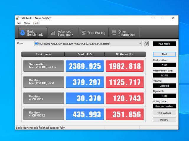Open Task options
189x141 pixels.
point(164,113)
